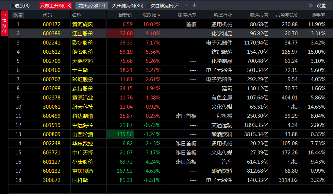
Task: Click P/E value 404.01
Action: pyautogui.click(x=290, y=97)
